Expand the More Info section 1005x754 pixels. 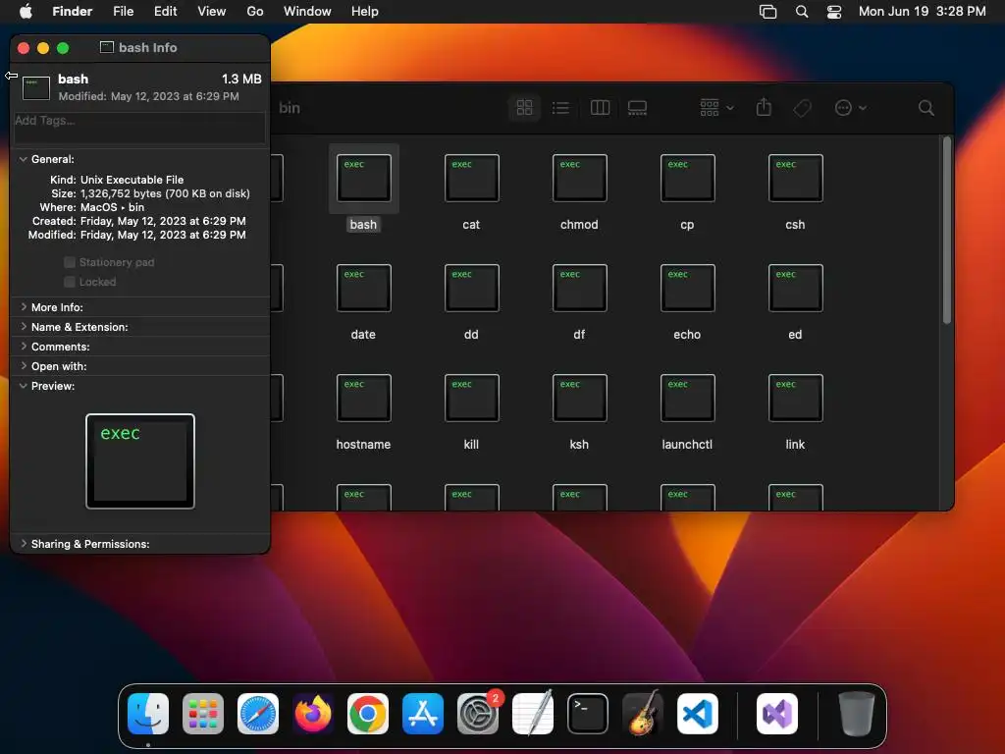pyautogui.click(x=24, y=307)
